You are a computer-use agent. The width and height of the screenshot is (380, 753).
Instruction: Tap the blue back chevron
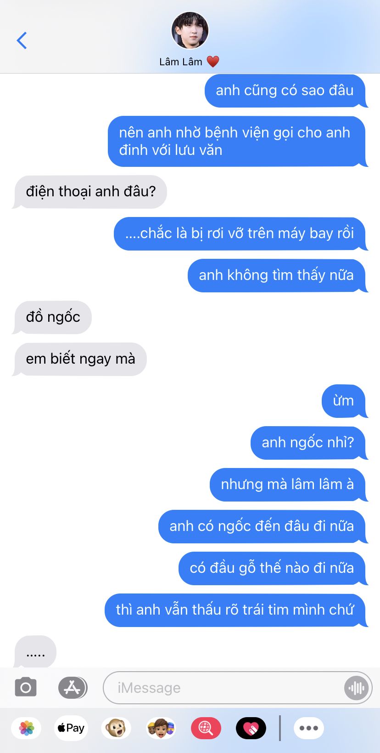coord(22,40)
